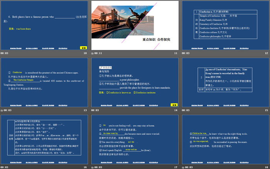Viewport: 270px width, 169px height.
Task: Click the transition star icon under slide 18
Action: click(183, 167)
